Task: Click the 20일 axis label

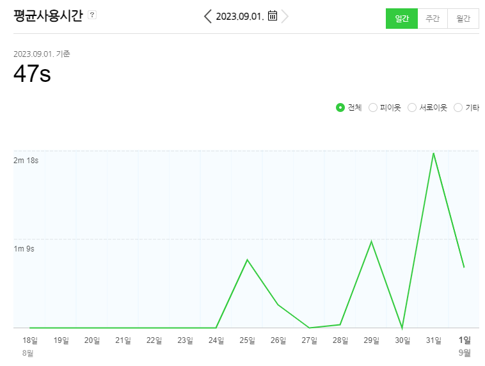Action: click(x=92, y=340)
